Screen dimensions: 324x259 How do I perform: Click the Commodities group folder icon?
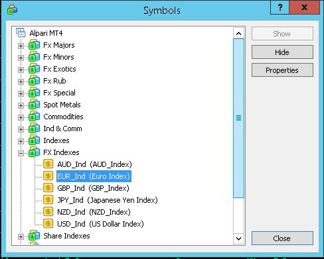34,117
